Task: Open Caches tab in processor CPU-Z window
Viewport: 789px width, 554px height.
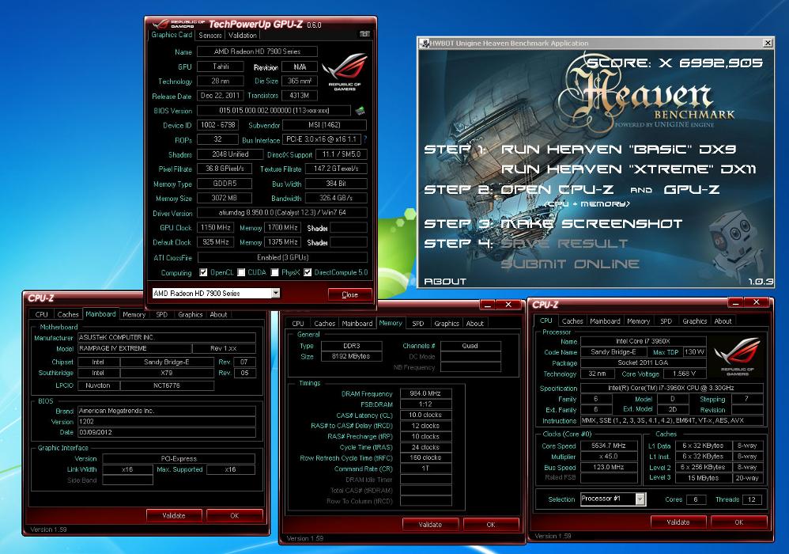Action: pyautogui.click(x=572, y=321)
